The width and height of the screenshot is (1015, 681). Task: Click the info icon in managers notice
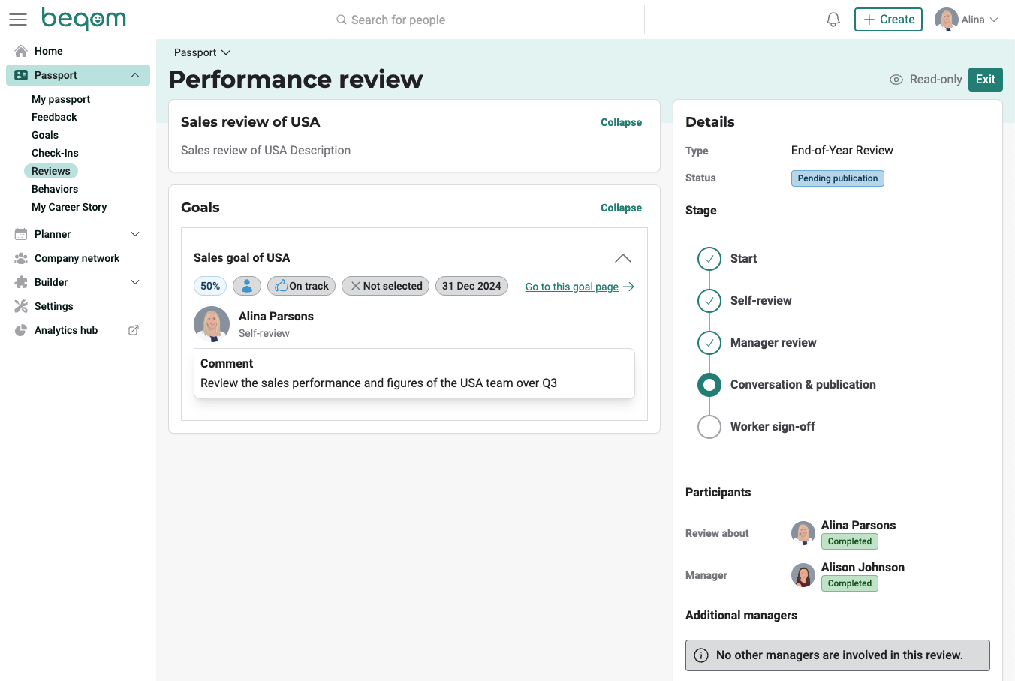coord(701,655)
